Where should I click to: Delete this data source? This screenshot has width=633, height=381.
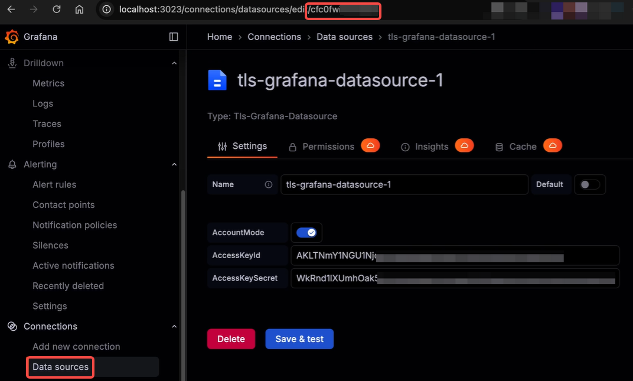point(231,339)
